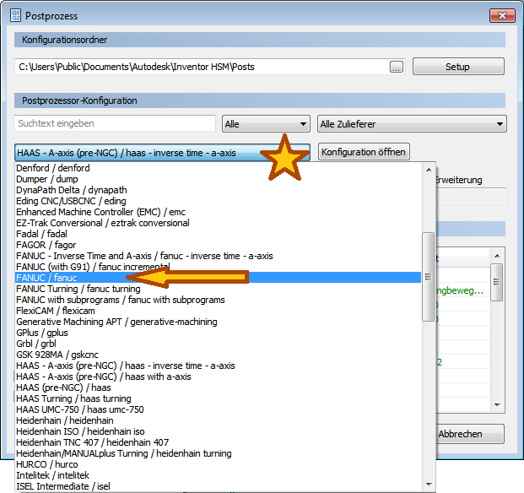Select GSK 928MA / gskcnc entry

point(218,355)
